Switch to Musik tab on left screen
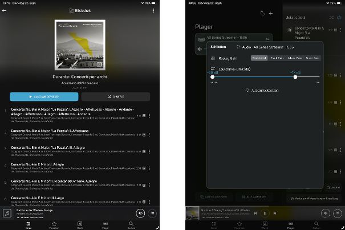345x230 pixels. (x=80, y=225)
